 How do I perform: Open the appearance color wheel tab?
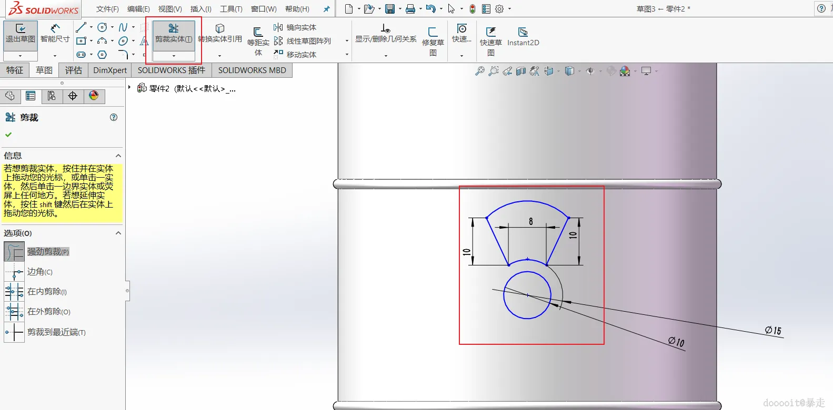[94, 96]
